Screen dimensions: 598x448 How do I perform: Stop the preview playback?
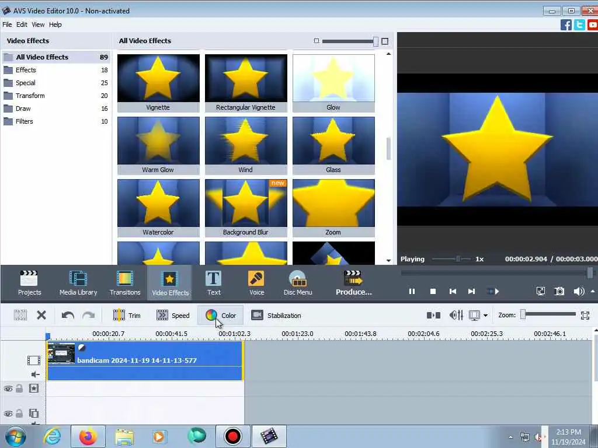[433, 292]
